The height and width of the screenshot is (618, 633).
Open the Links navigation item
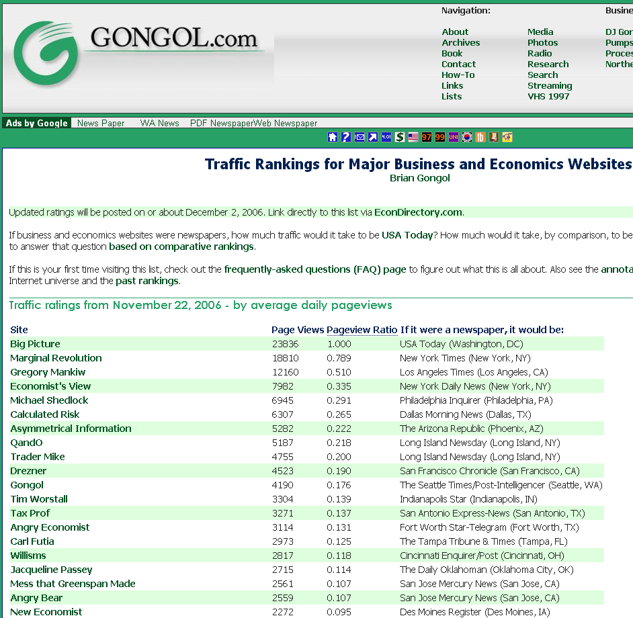click(x=452, y=85)
